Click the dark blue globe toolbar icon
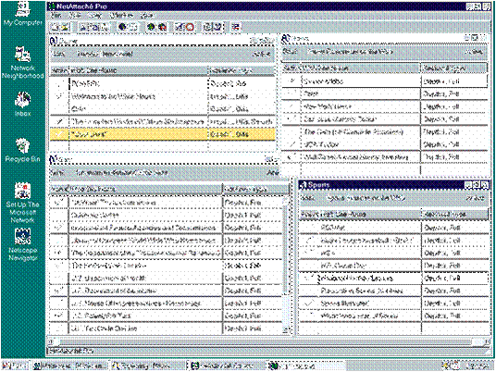 tap(123, 27)
